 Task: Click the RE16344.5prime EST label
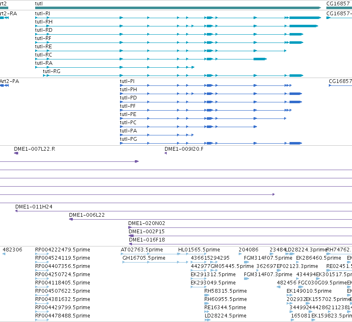pyautogui.click(x=225, y=308)
